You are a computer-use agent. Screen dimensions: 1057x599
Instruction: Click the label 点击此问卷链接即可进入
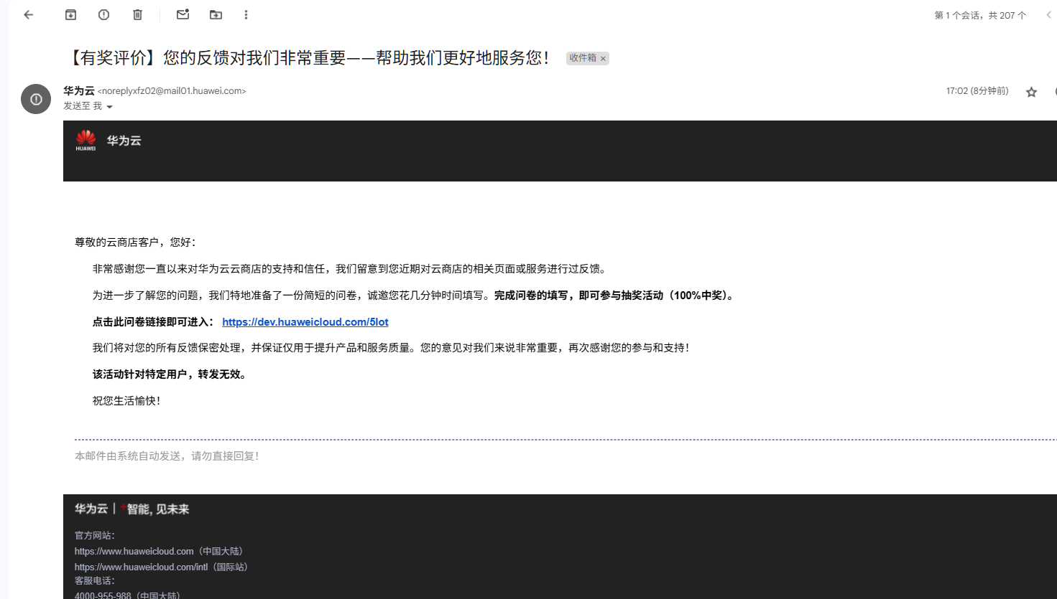pyautogui.click(x=153, y=322)
